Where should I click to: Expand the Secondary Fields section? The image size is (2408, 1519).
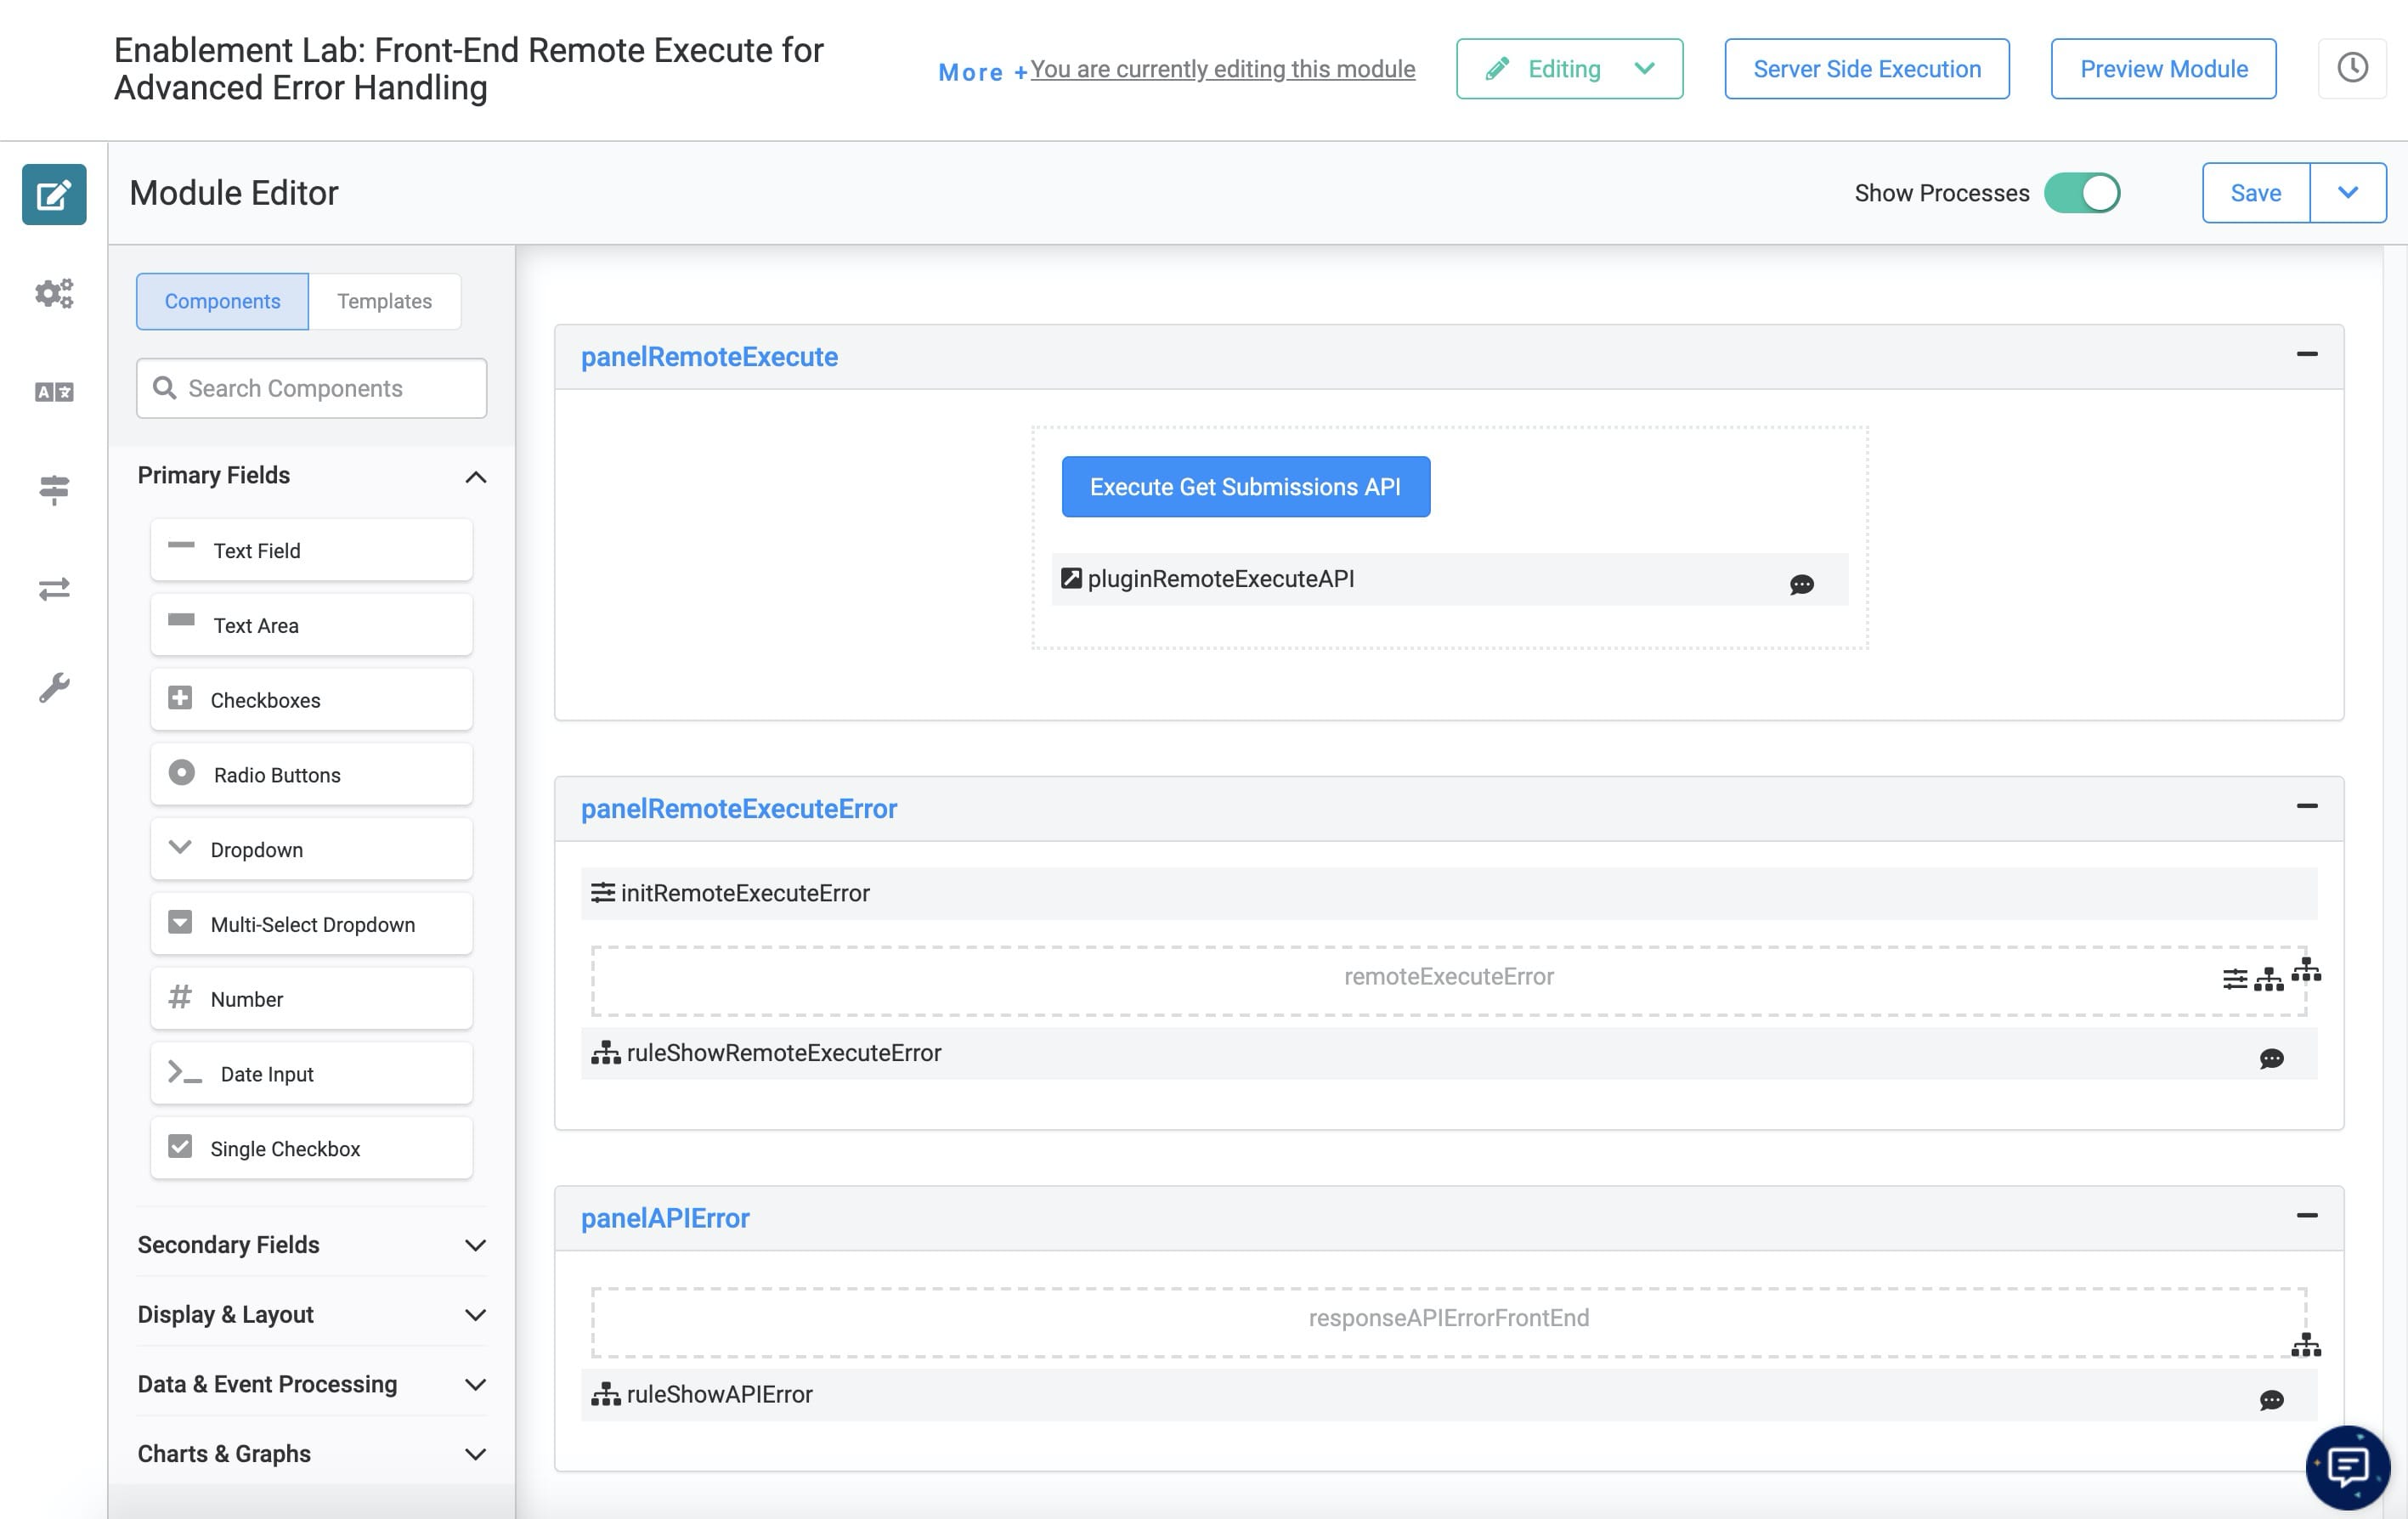pyautogui.click(x=476, y=1245)
